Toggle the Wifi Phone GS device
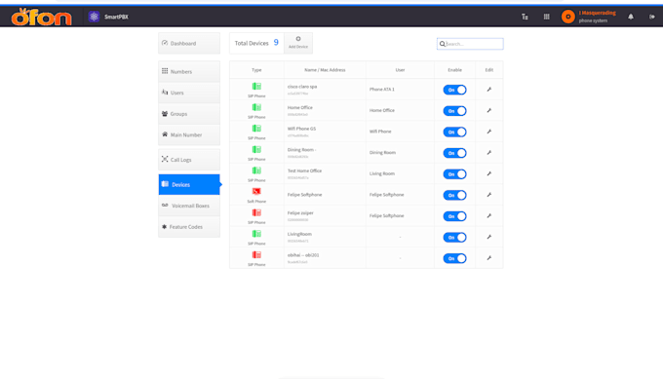The width and height of the screenshot is (663, 379). coord(454,132)
